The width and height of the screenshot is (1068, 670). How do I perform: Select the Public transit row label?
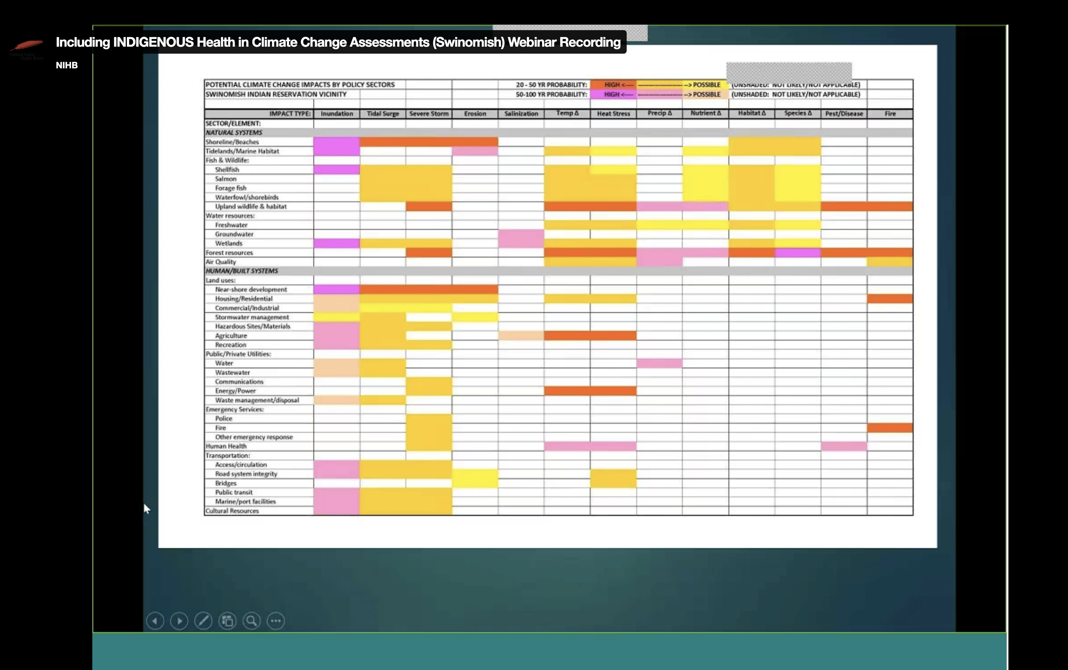click(x=234, y=492)
